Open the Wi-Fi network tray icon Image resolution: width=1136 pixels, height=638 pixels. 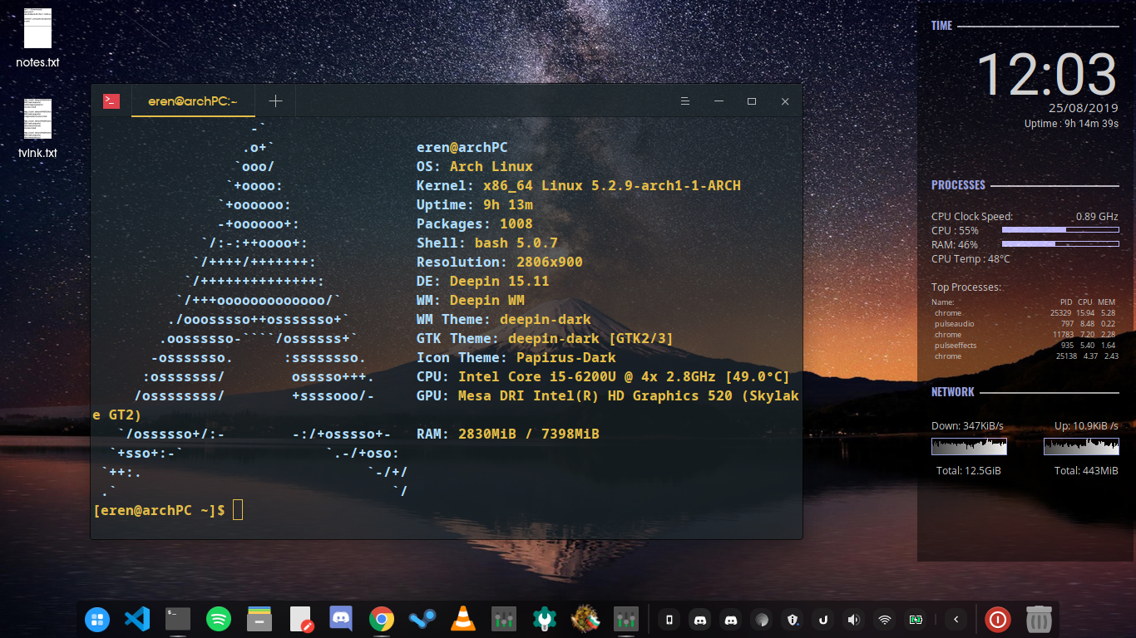[x=885, y=619]
